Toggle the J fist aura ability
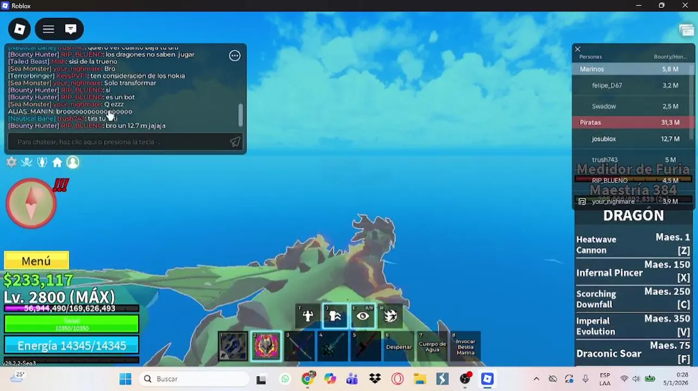This screenshot has height=391, width=698. point(335,316)
